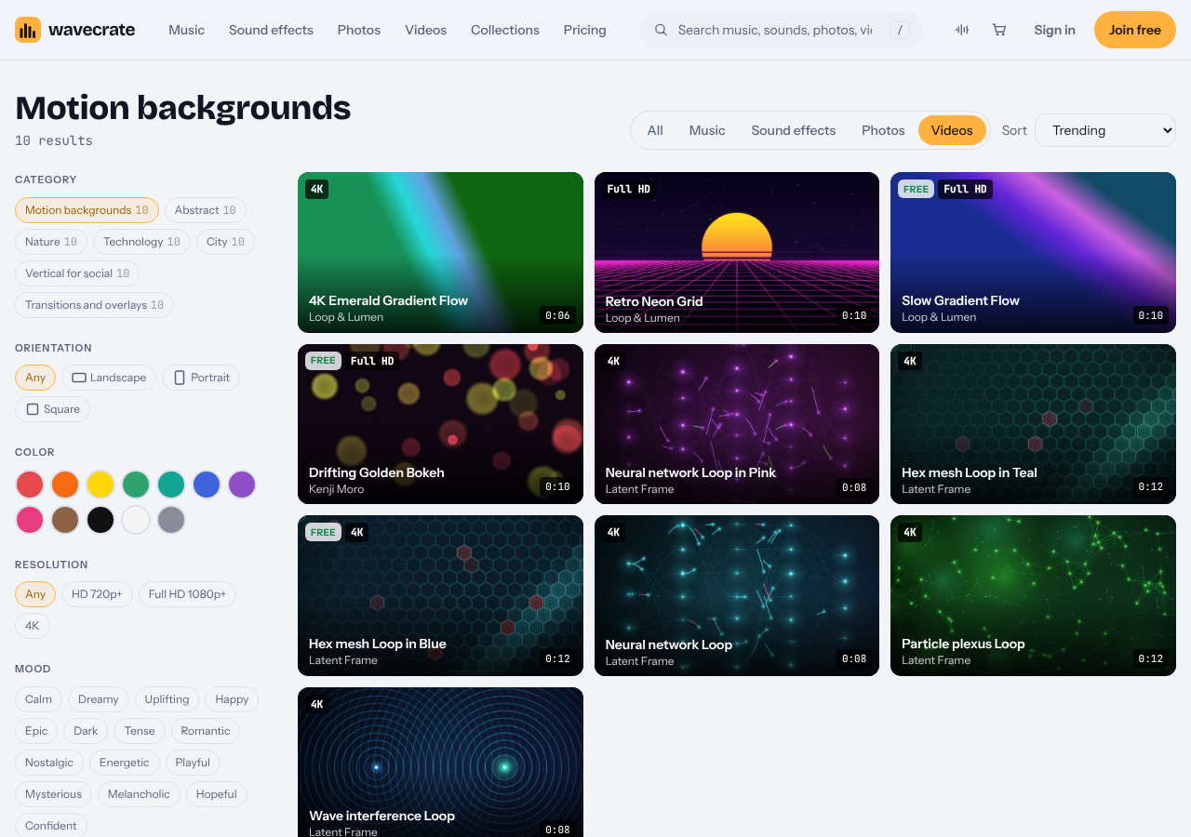Select the Portrait orientation filter
This screenshot has width=1191, height=837.
point(201,378)
